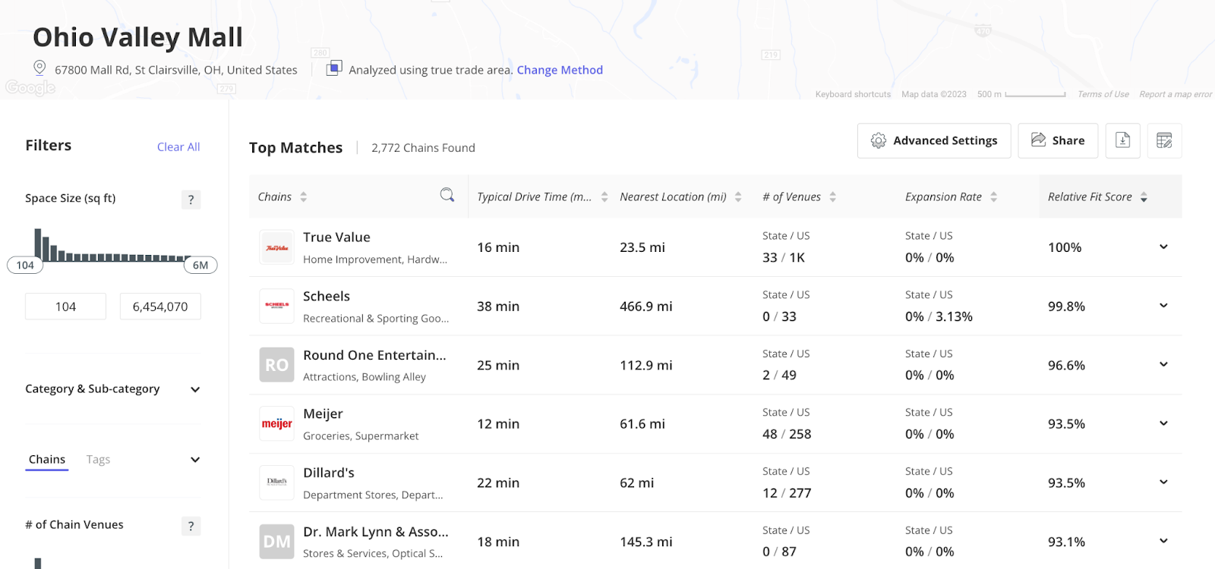This screenshot has height=569, width=1215.
Task: Expand Category & Sub-category filter
Action: point(195,390)
